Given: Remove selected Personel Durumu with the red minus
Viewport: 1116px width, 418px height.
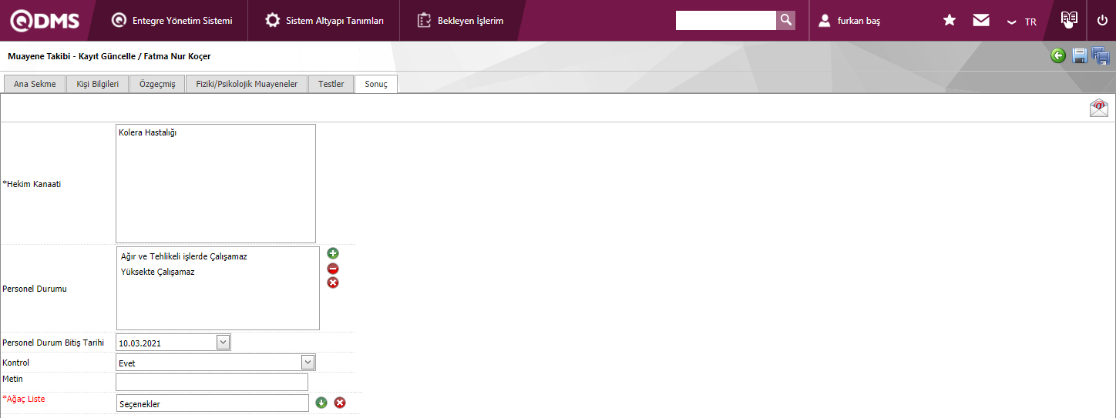Looking at the screenshot, I should coord(333,269).
